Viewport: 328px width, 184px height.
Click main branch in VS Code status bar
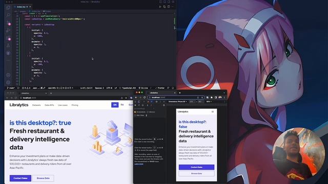(x=11, y=88)
